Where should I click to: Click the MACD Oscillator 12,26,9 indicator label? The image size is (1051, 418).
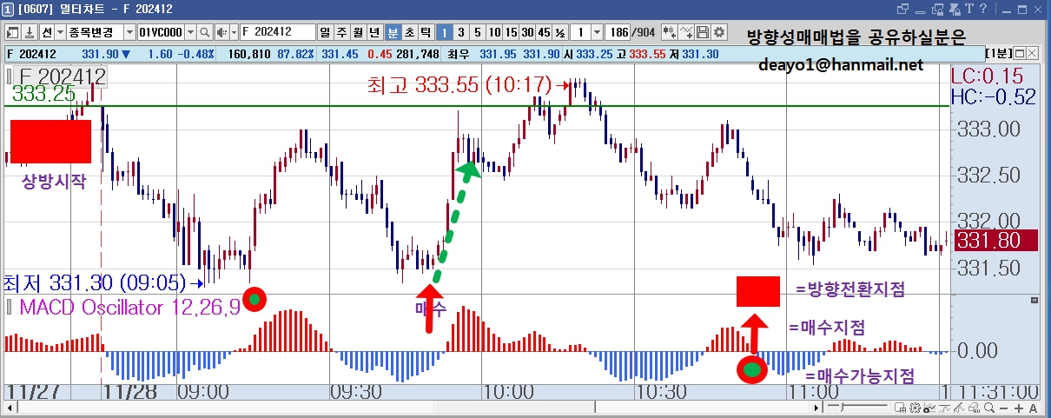tap(129, 308)
